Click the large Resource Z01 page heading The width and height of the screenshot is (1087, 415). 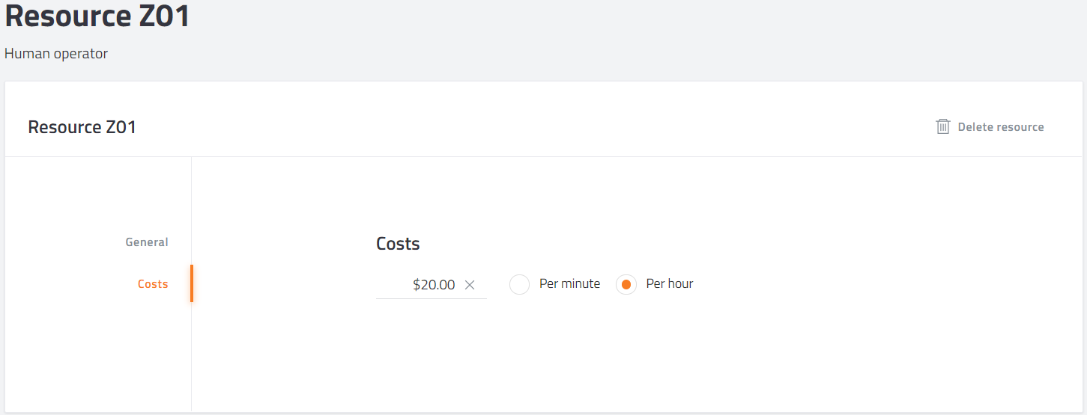(97, 15)
